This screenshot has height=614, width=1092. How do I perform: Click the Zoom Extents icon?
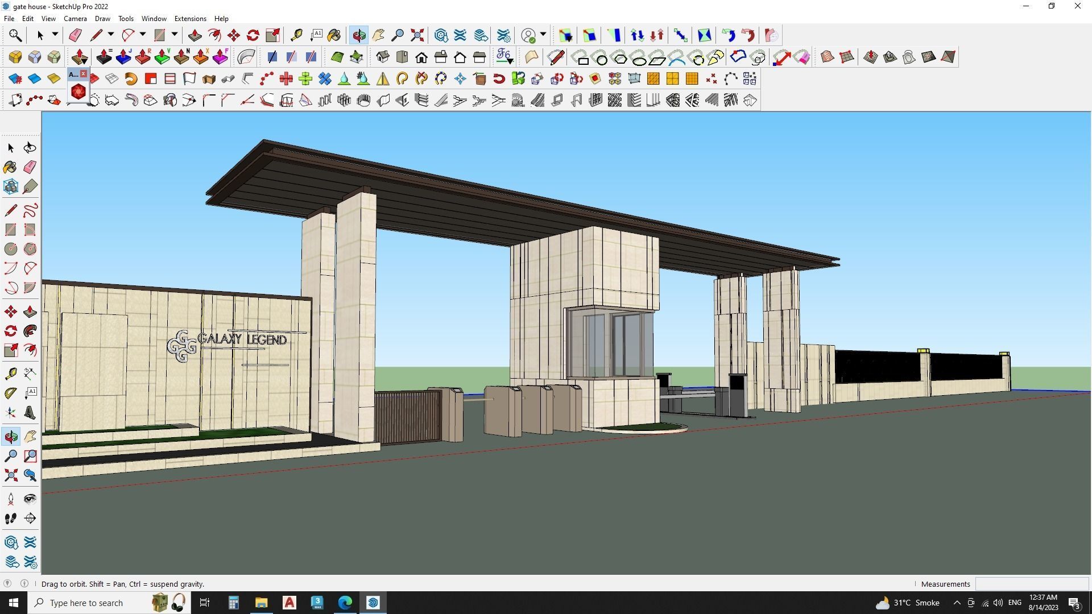point(10,475)
